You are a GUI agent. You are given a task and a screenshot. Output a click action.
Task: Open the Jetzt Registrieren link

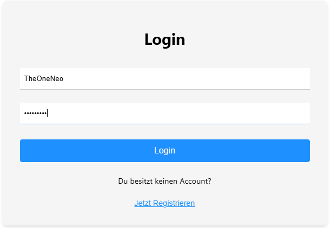(x=164, y=203)
